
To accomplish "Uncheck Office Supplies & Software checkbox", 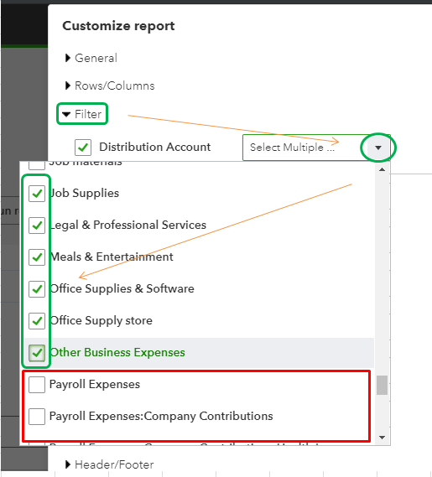I will (37, 289).
